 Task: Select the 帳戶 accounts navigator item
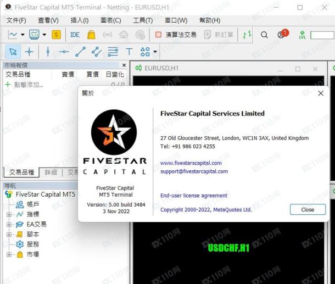pyautogui.click(x=33, y=204)
